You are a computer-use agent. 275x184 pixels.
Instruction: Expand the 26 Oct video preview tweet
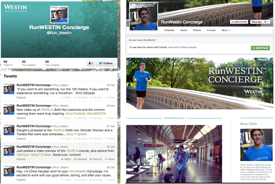click(x=21, y=159)
